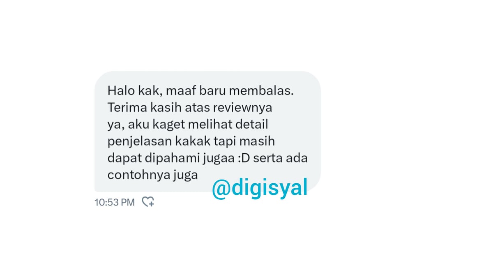Add a reaction with the heart-plus icon
This screenshot has height=277, width=493.
(x=148, y=202)
